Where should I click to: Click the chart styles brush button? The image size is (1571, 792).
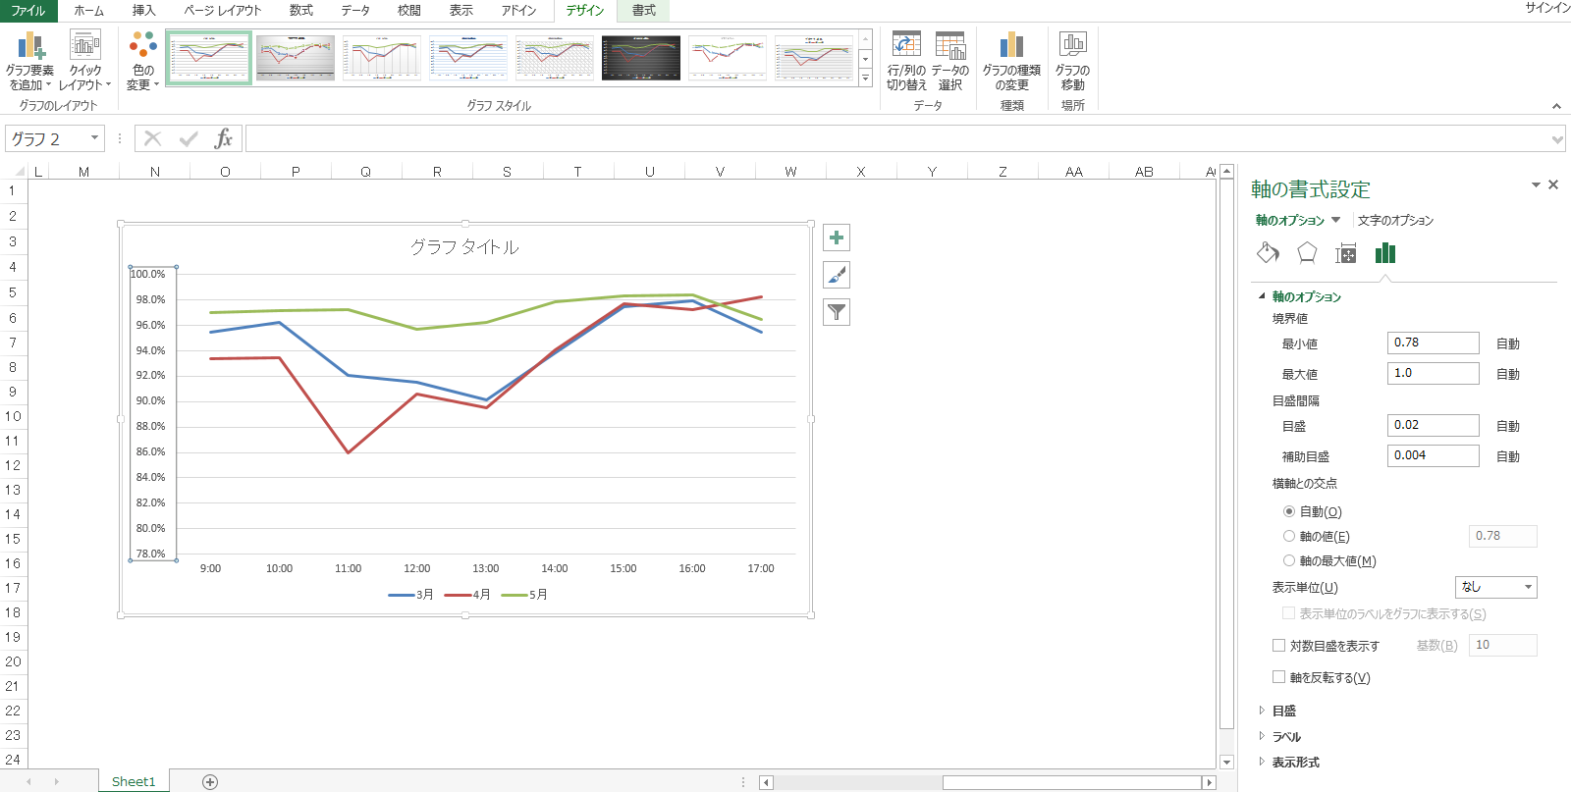837,275
